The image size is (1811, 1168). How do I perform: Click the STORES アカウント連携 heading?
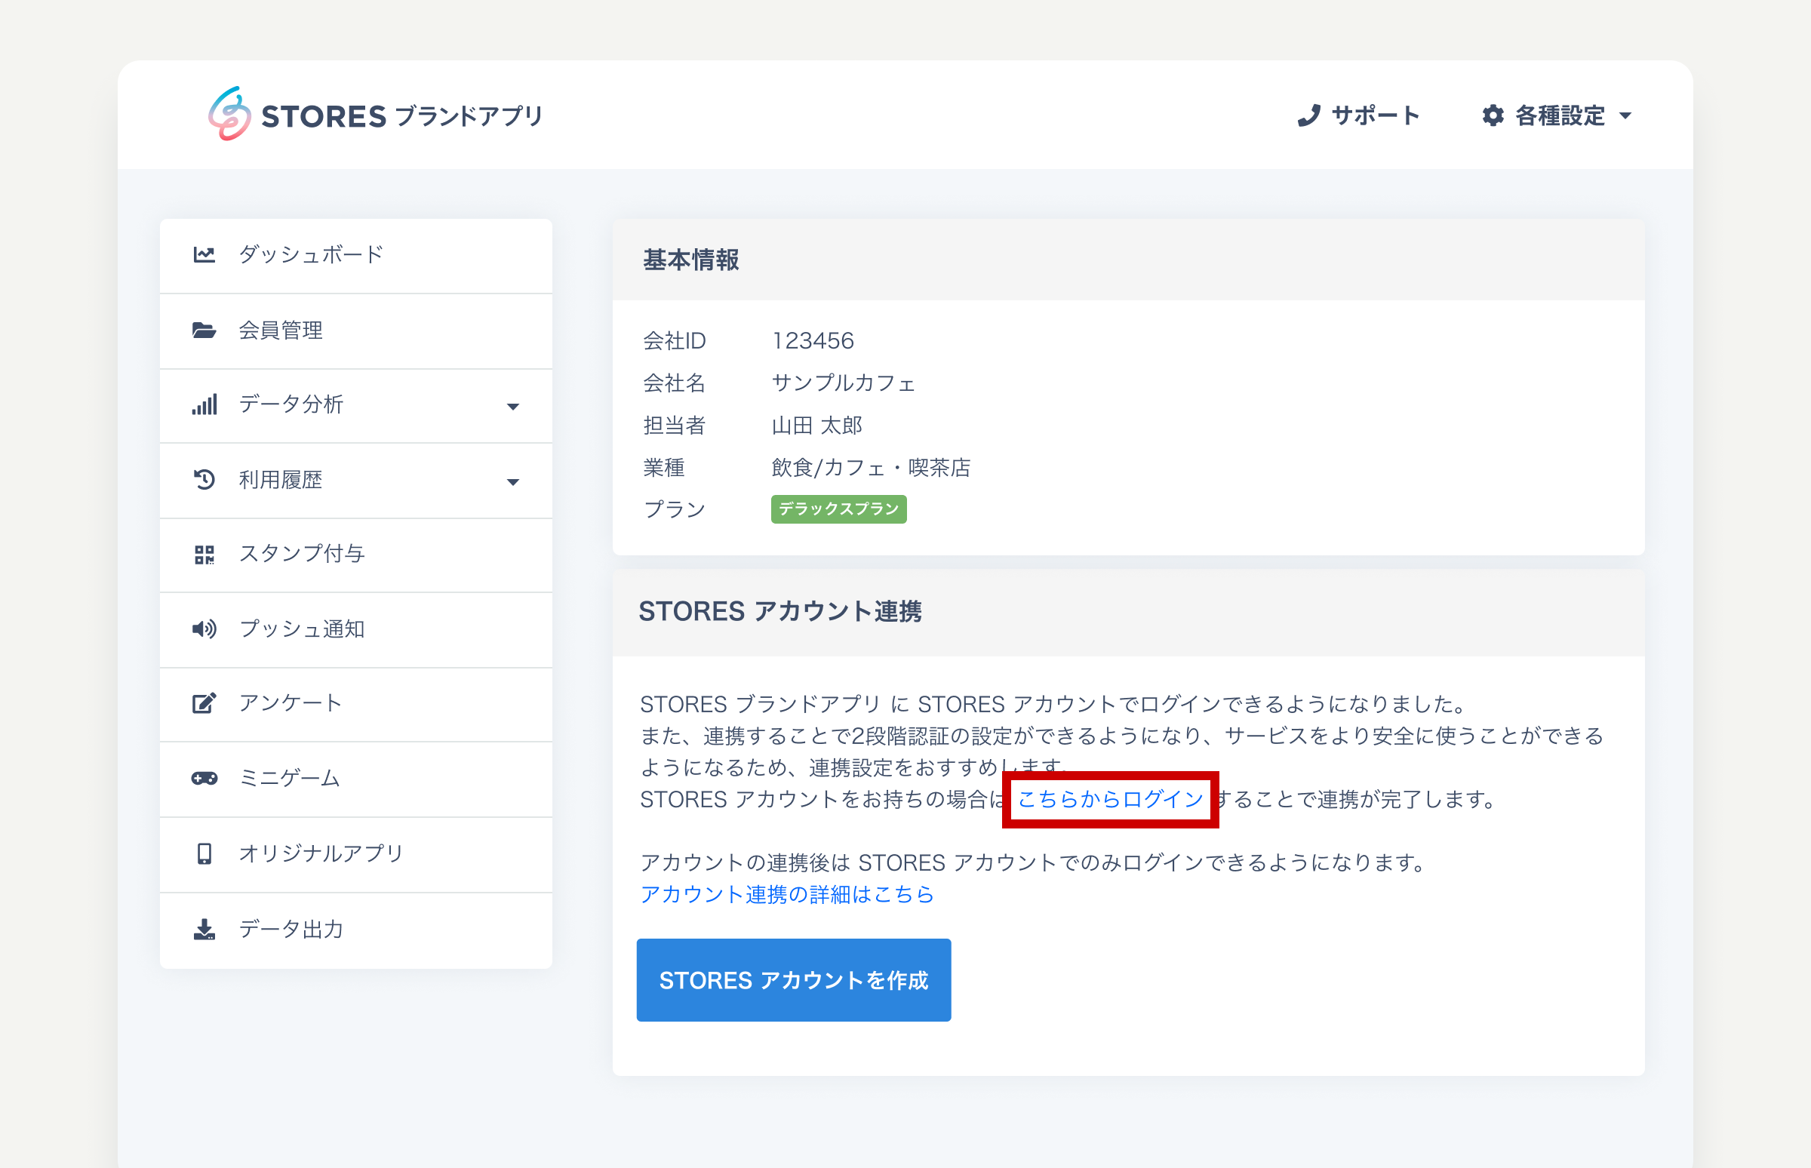pyautogui.click(x=780, y=611)
